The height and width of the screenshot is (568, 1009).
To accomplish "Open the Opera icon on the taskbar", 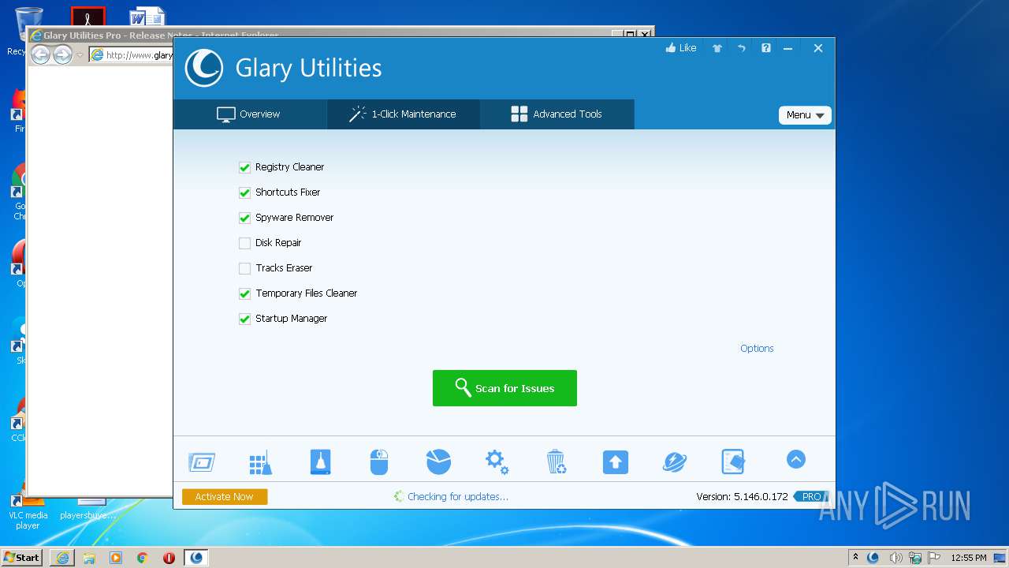I will tap(169, 558).
